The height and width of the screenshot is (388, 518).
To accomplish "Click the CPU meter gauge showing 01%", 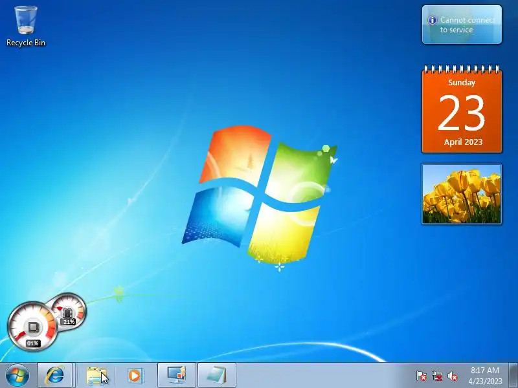I will [x=32, y=327].
